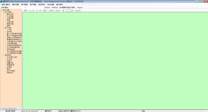Click the tree panel horizontal scrollbar thumb
This screenshot has height=112, width=208.
click(x=10, y=108)
